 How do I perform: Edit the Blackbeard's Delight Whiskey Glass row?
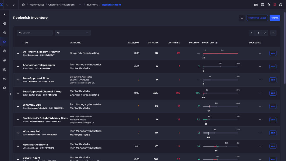[273, 120]
